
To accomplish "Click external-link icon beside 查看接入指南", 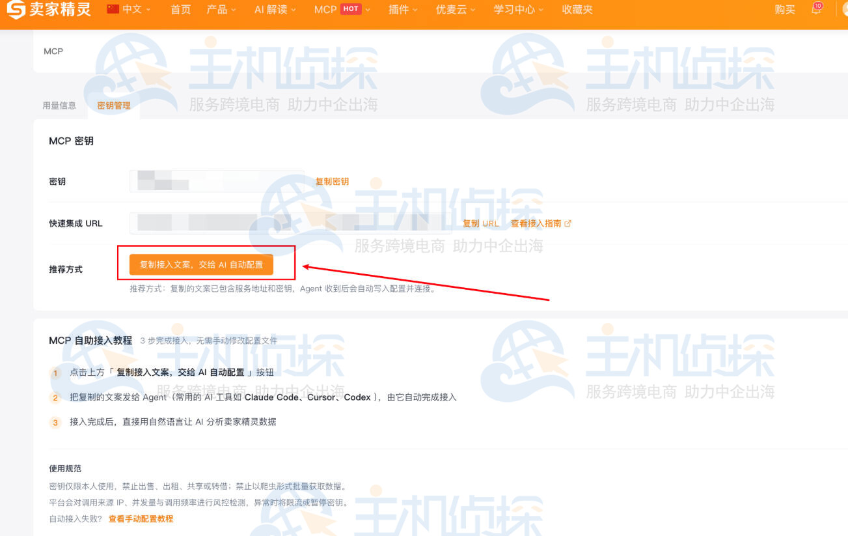I will pyautogui.click(x=568, y=223).
